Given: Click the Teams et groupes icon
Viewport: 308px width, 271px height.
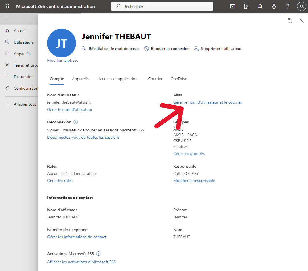Looking at the screenshot, I should [x=7, y=65].
